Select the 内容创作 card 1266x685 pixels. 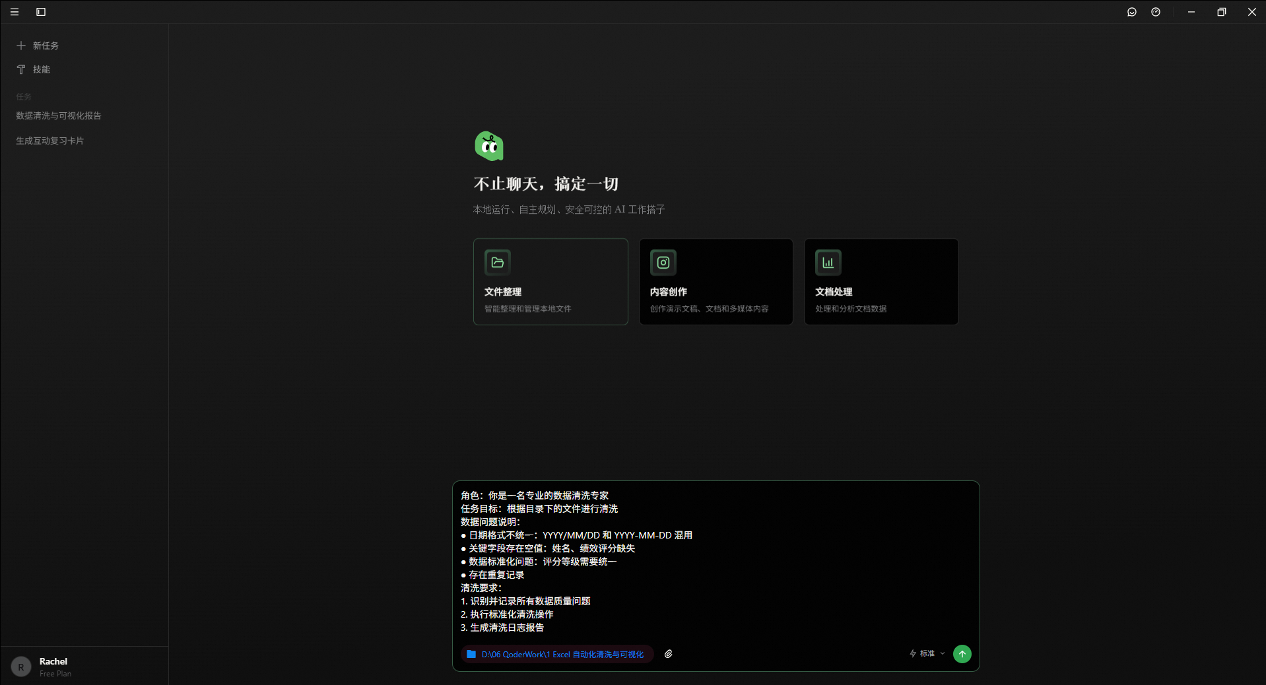[x=716, y=282]
